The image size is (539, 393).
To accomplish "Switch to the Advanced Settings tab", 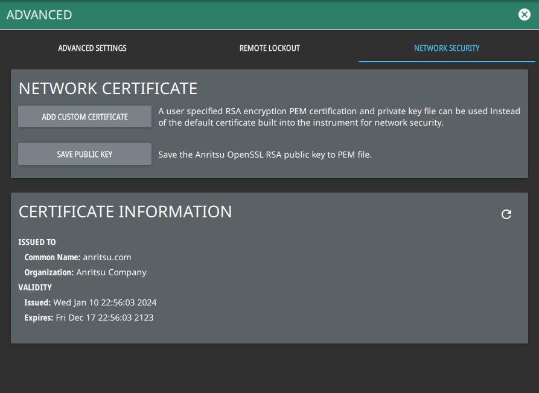I will pyautogui.click(x=92, y=48).
